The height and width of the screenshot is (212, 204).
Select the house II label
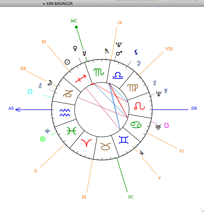35,171
